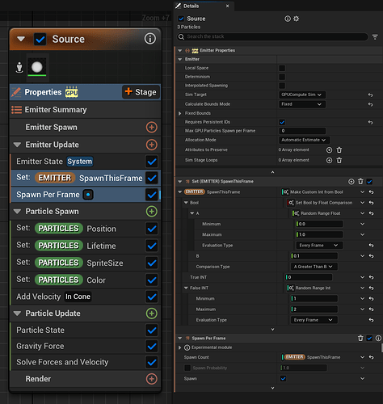
Task: Open Comparison Type dropdown
Action: [314, 267]
